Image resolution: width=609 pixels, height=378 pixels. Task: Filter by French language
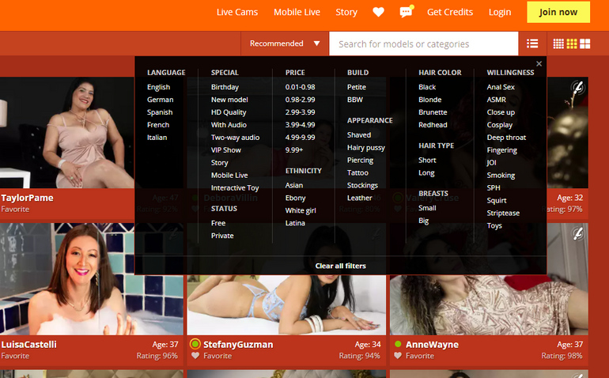click(158, 125)
